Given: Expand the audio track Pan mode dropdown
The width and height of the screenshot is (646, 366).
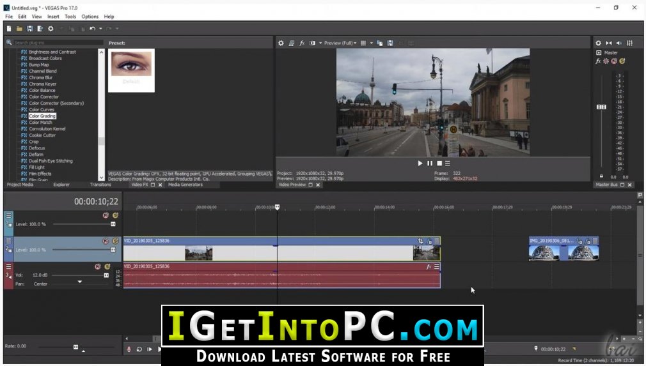Looking at the screenshot, I should click(79, 282).
